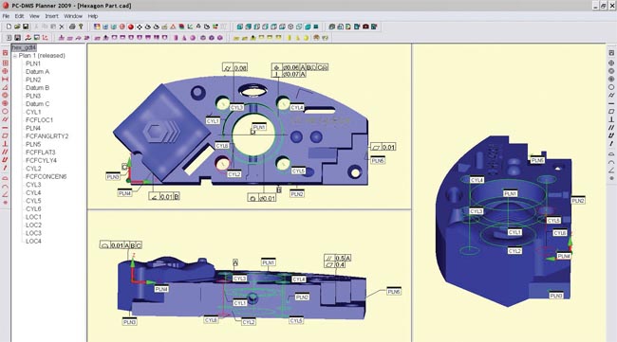Select CYL6 in the plan tree

pos(33,208)
